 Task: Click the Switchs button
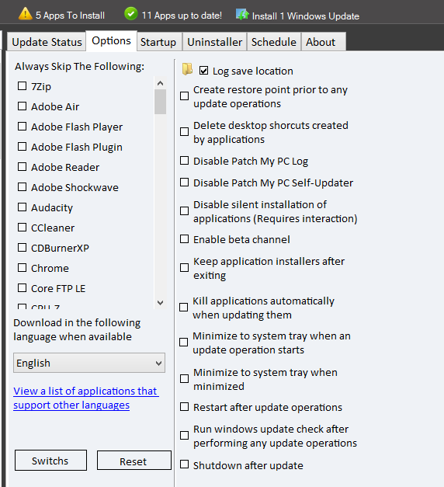pos(50,461)
